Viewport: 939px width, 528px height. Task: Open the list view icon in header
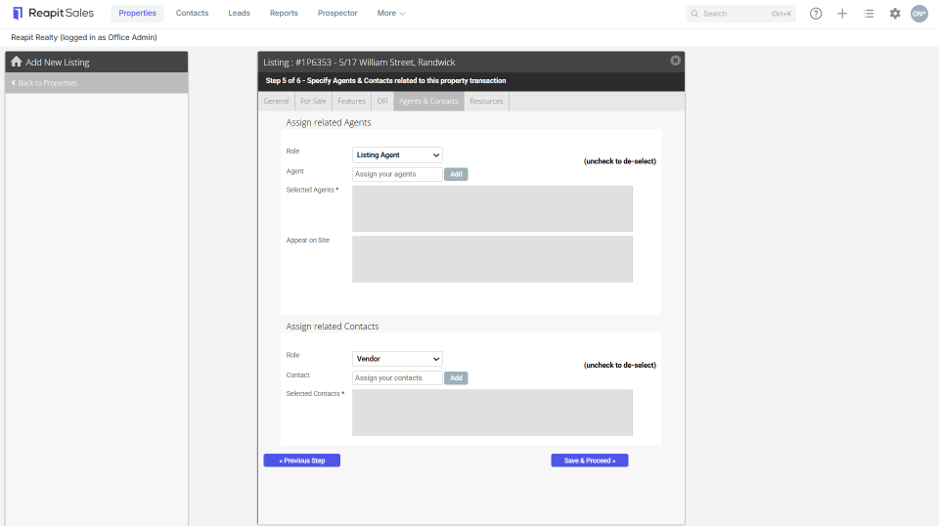869,13
